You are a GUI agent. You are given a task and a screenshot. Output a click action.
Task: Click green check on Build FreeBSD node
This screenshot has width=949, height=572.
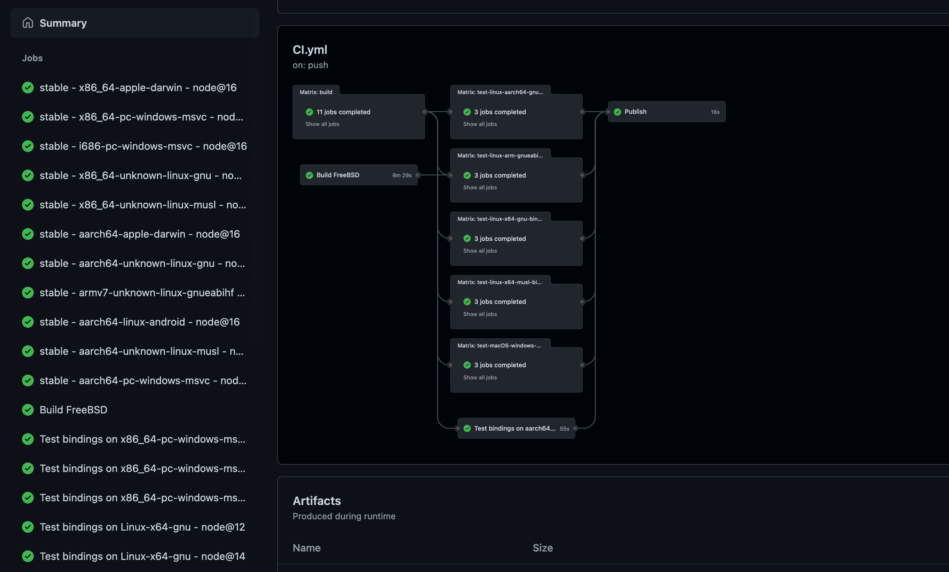pyautogui.click(x=309, y=175)
